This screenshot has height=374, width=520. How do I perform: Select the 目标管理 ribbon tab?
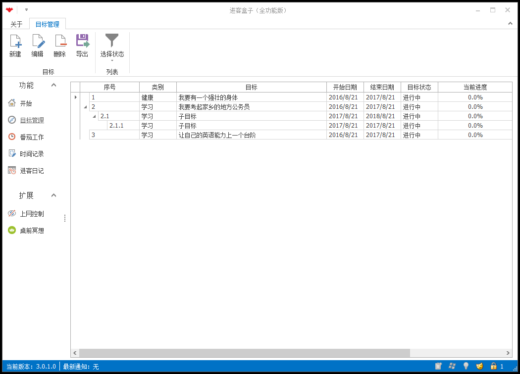(47, 23)
